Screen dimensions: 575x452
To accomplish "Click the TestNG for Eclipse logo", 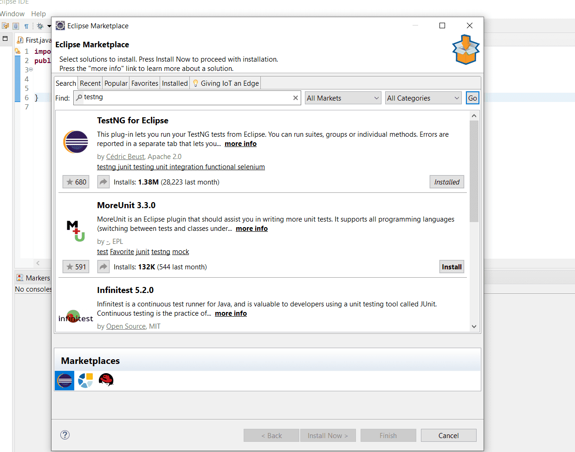I will click(x=76, y=142).
